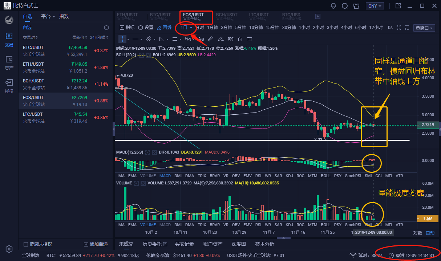Open the 授权 authorization sidebar icon
The height and width of the screenshot is (261, 441).
click(x=9, y=86)
